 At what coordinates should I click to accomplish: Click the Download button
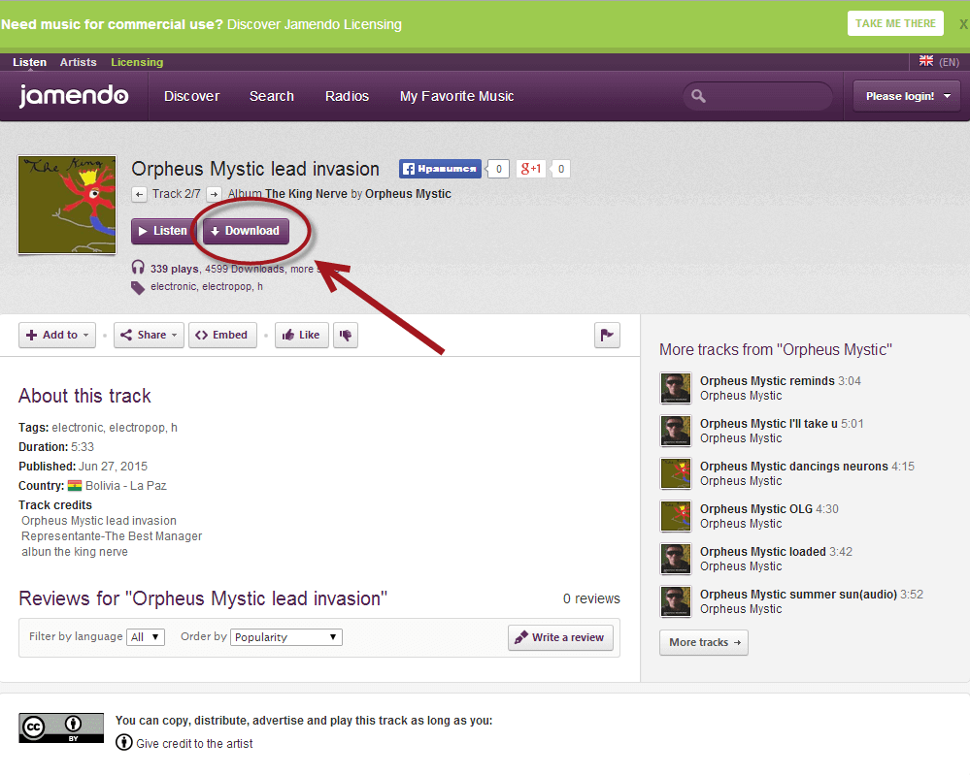point(246,231)
